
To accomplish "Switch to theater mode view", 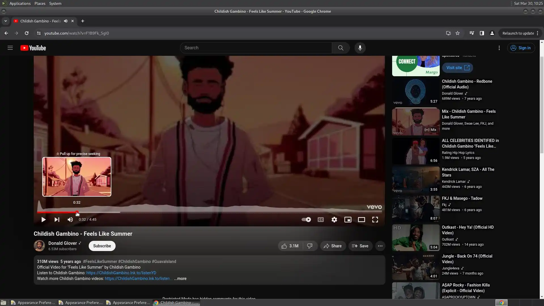I will pyautogui.click(x=361, y=220).
